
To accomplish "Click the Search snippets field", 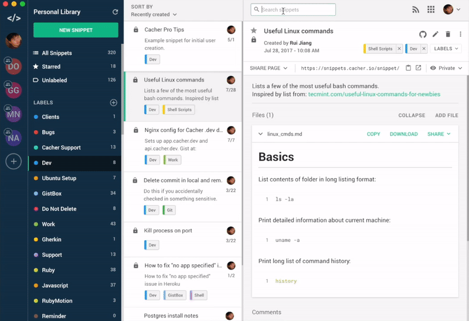I will click(293, 9).
